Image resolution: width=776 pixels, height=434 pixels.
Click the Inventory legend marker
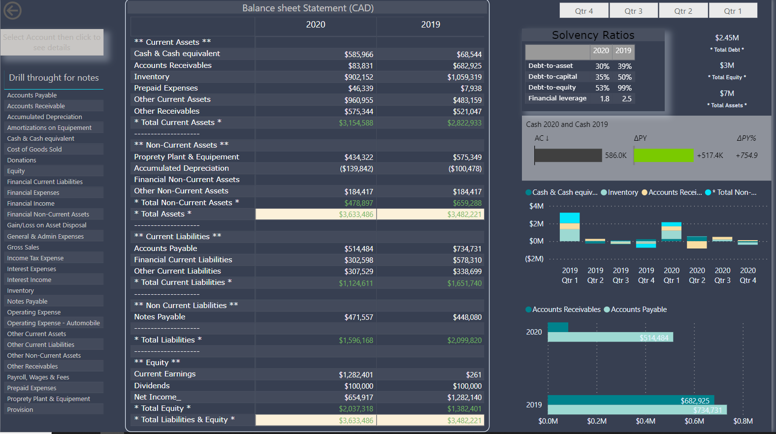tap(604, 192)
